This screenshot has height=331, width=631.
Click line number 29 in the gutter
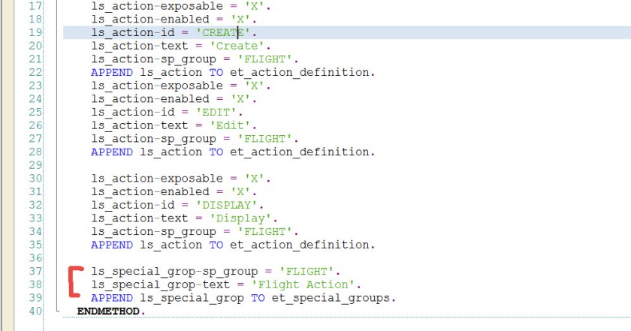coord(35,165)
